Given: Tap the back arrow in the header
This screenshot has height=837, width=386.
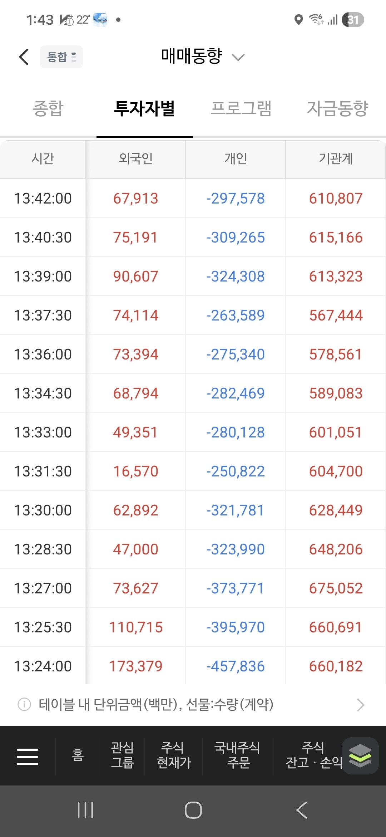Looking at the screenshot, I should [24, 57].
